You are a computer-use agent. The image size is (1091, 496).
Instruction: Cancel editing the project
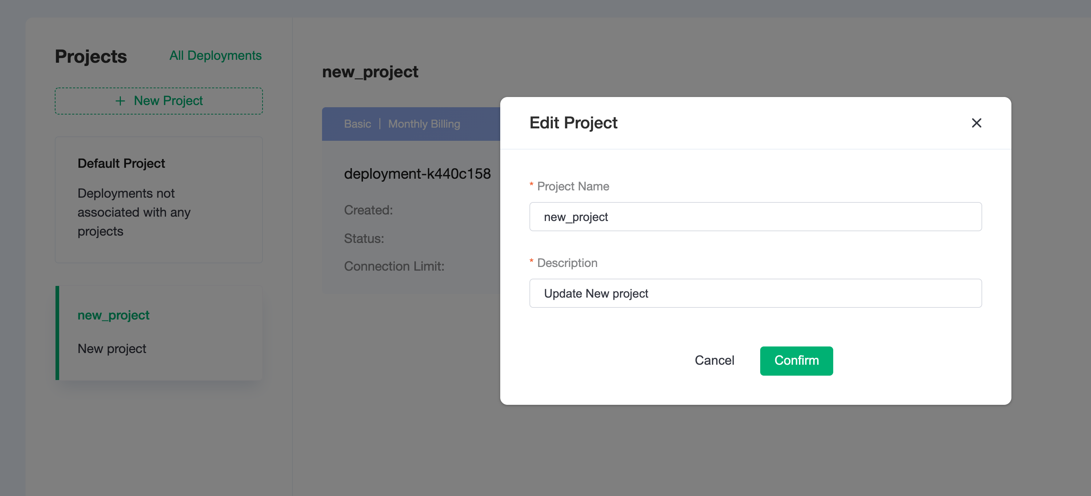[714, 361]
